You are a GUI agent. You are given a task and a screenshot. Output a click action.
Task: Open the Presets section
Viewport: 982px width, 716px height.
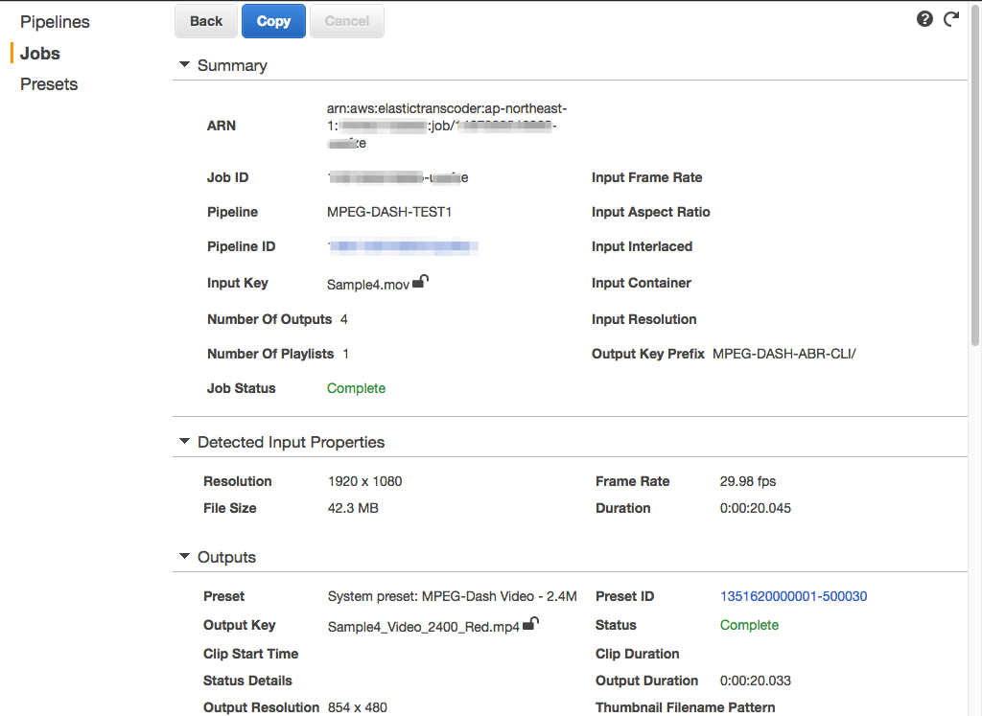tap(48, 83)
